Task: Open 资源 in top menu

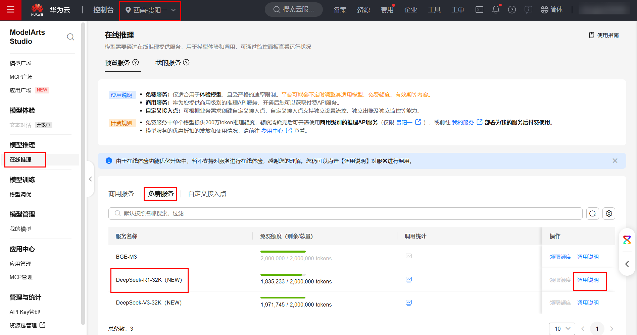Action: click(x=363, y=10)
